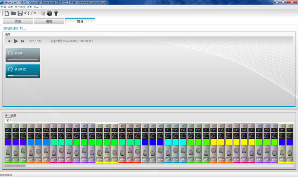Screen dimensions: 298x177
Task: Play the current scene
Action: pos(16,41)
